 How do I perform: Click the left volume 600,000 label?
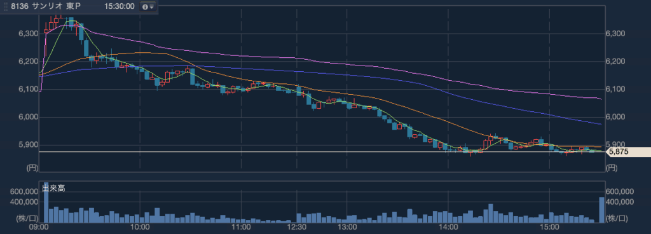pos(24,191)
